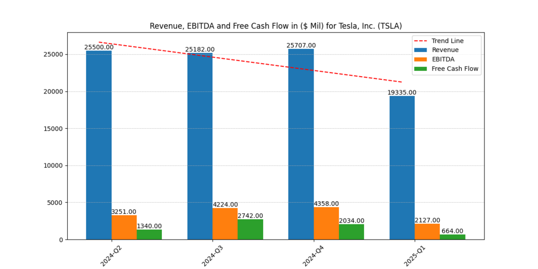The height and width of the screenshot is (269, 538).
Task: Click the 2024-Q3 orange EBITDA bar
Action: [x=225, y=224]
